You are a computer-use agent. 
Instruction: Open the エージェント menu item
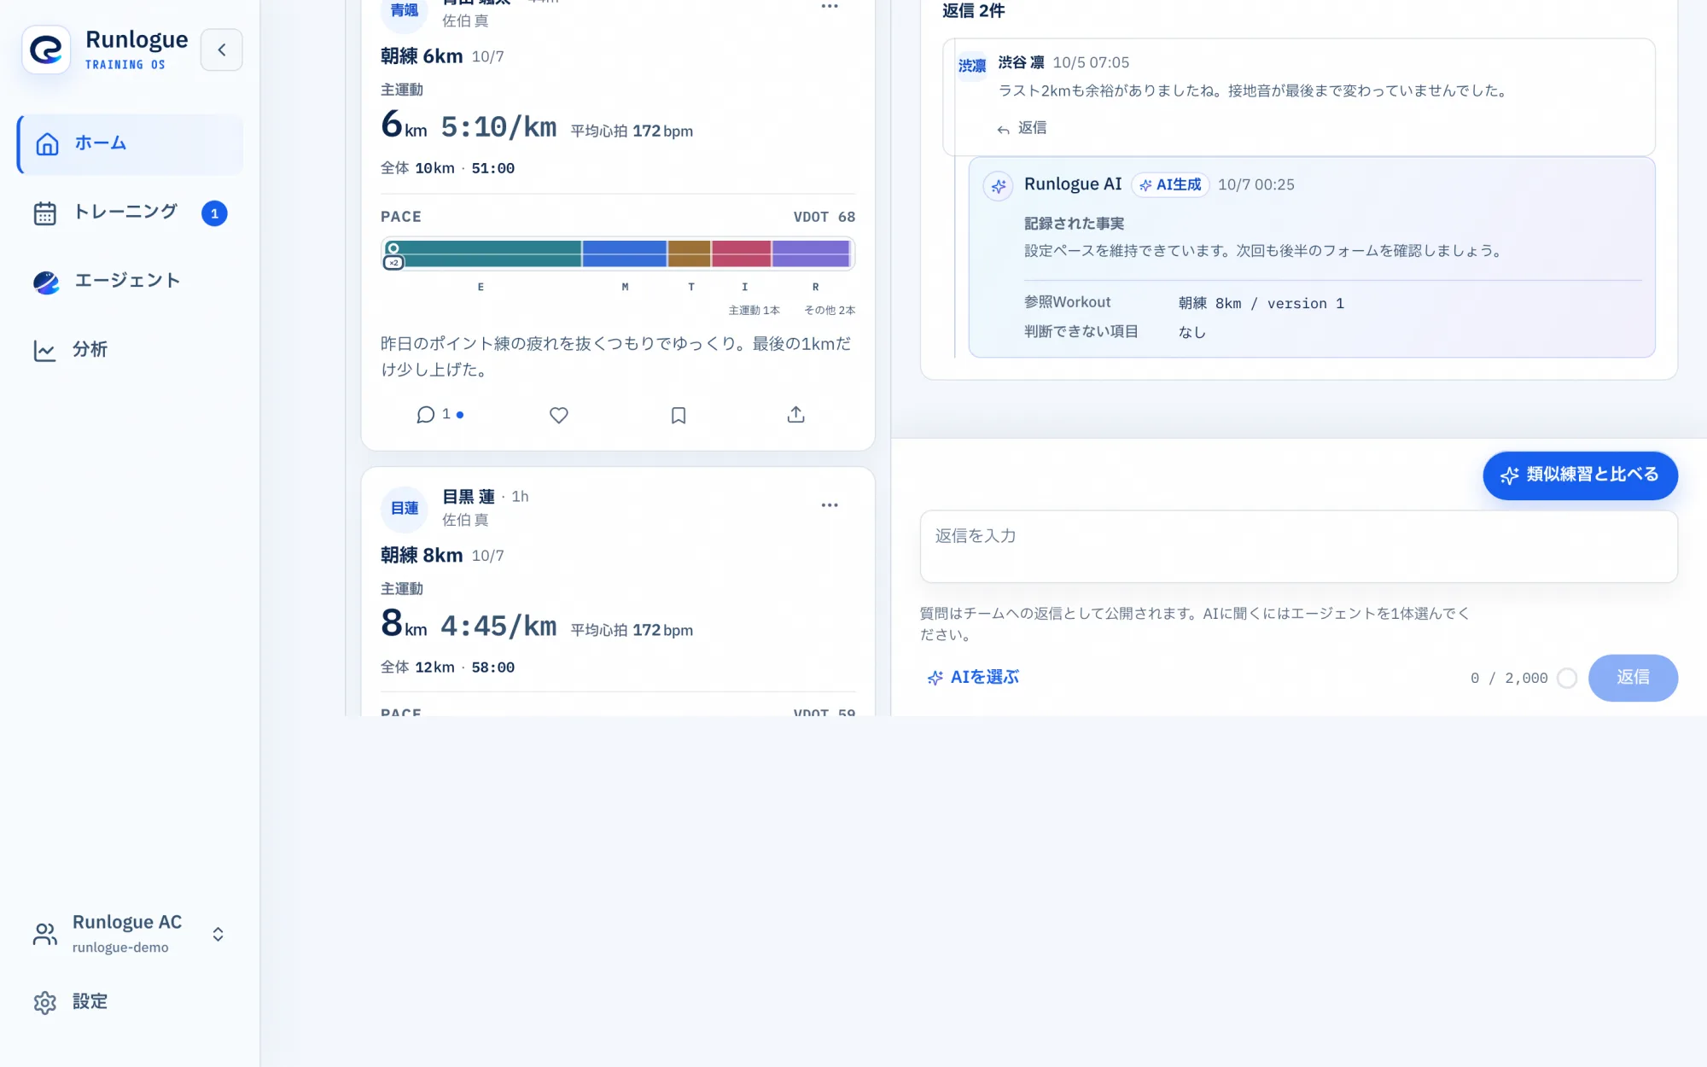click(x=131, y=281)
